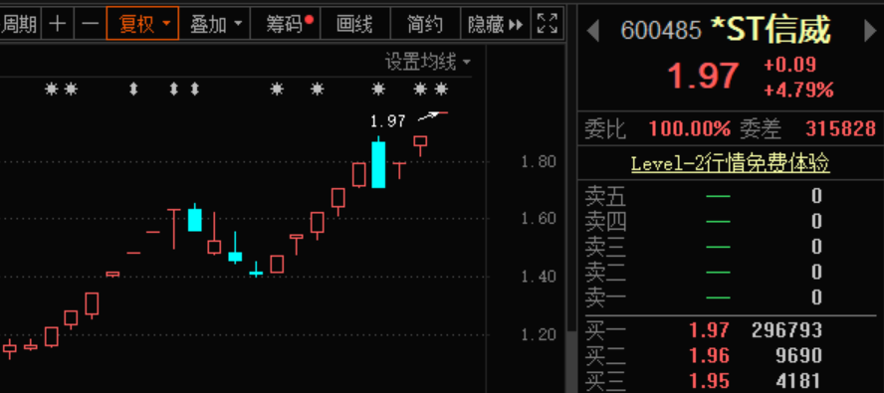
Task: Go to next stock with right arrow
Action: (870, 31)
